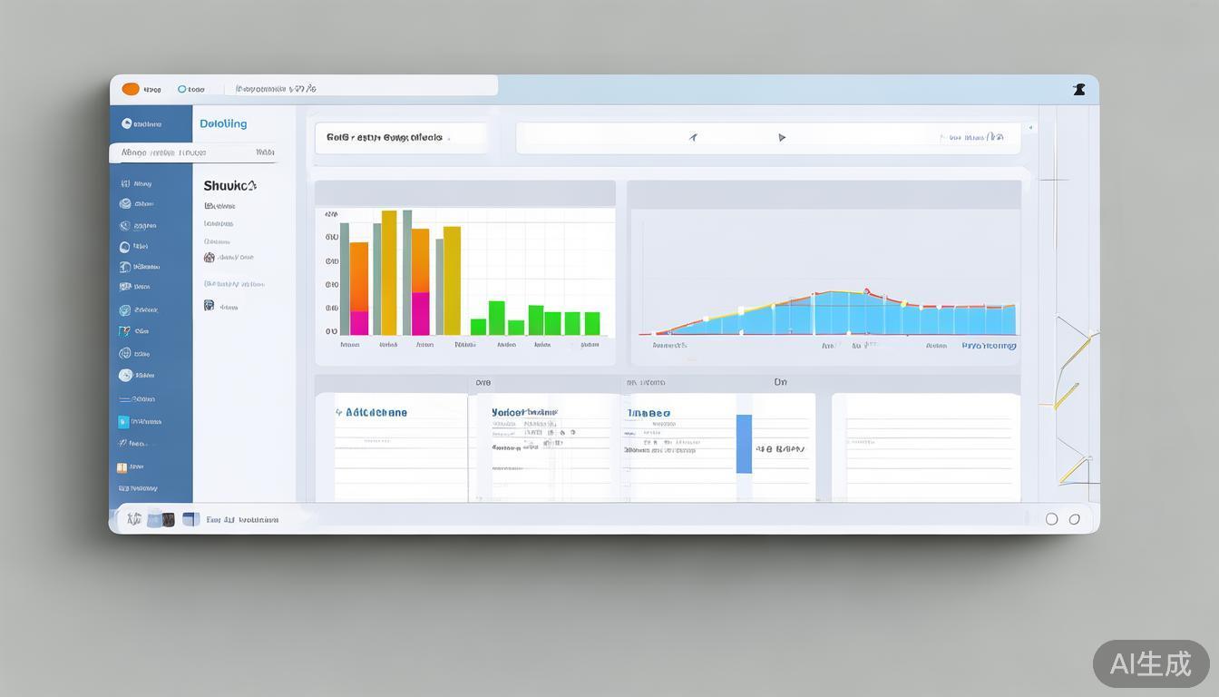
Task: Open the Deloiling tab heading
Action: pos(223,123)
